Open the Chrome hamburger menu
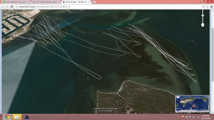 [212, 6]
